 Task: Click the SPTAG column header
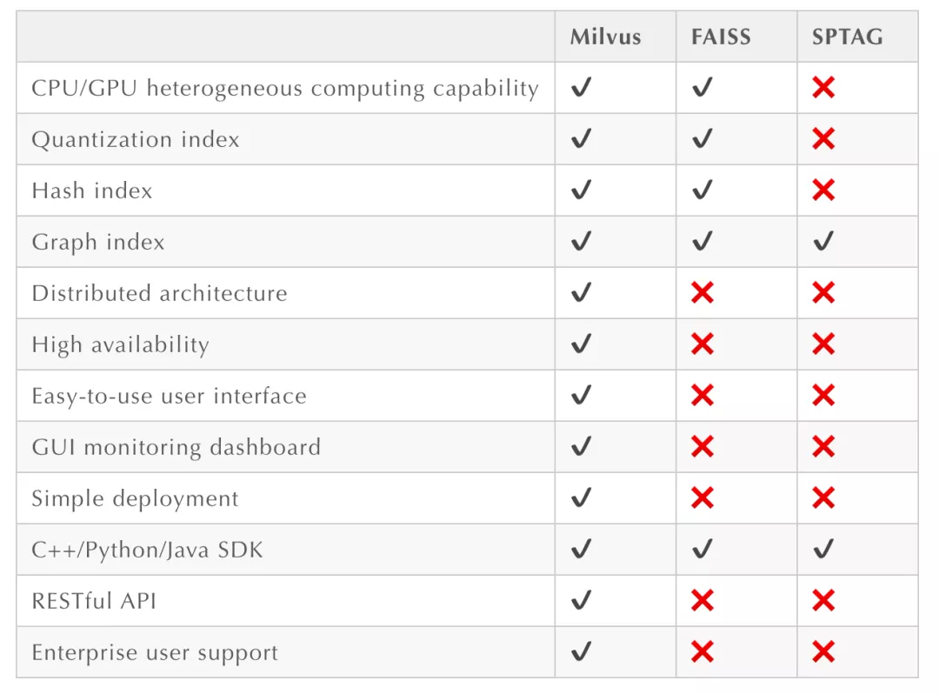(x=847, y=37)
